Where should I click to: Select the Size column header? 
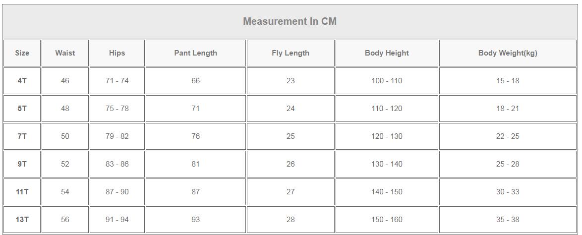tap(22, 53)
